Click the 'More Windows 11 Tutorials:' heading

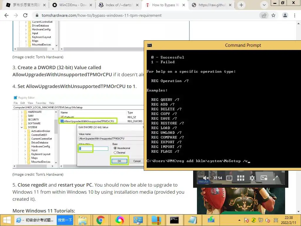click(x=44, y=211)
